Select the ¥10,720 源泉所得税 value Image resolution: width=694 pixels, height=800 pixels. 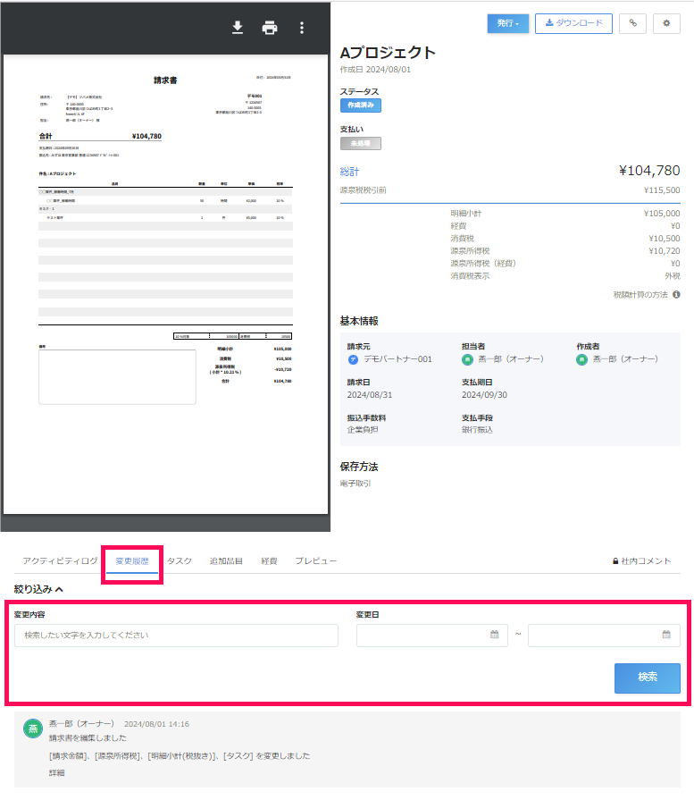point(665,251)
